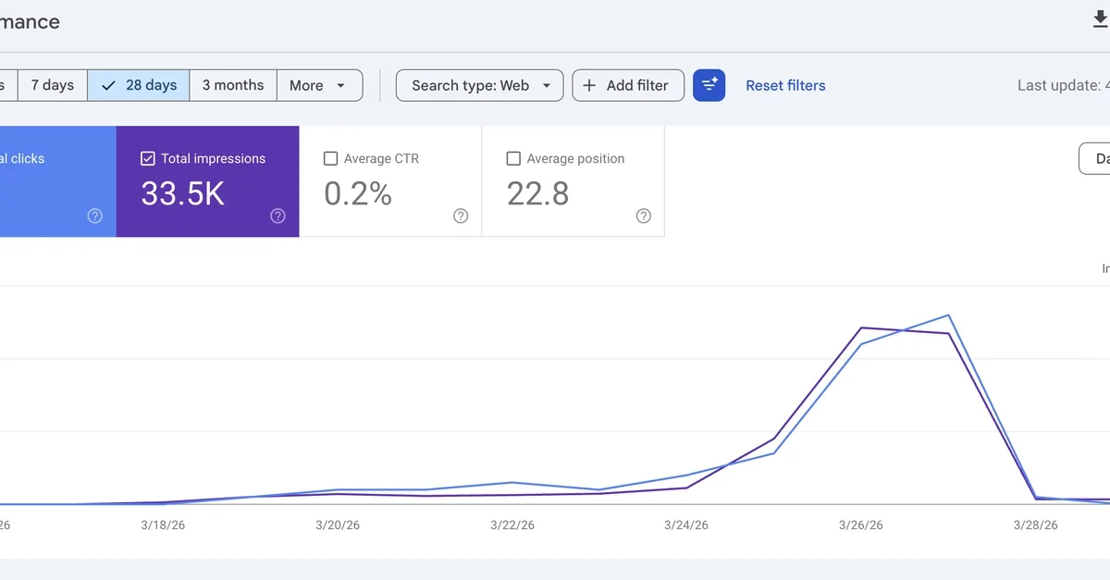Click the download export icon

(1100, 20)
